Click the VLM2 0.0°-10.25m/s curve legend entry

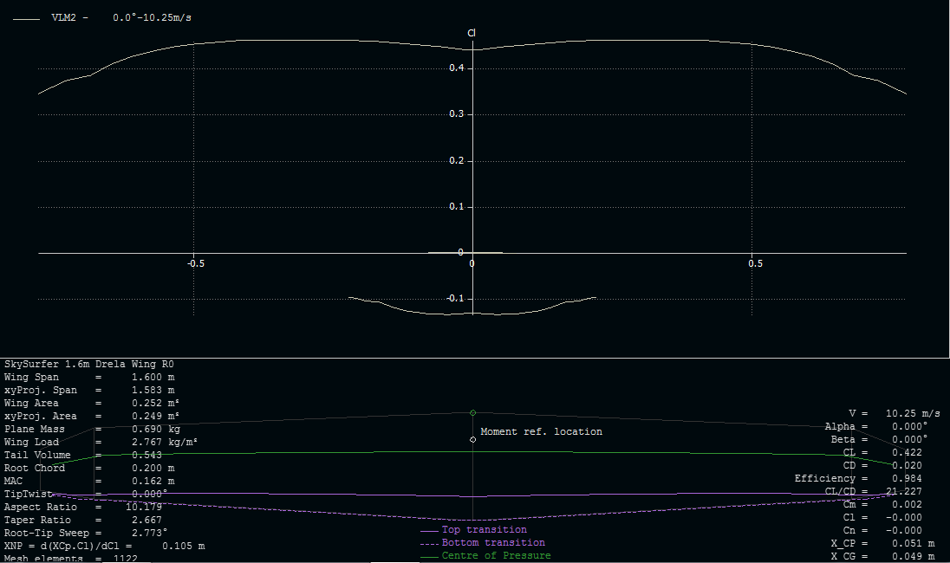(x=101, y=18)
